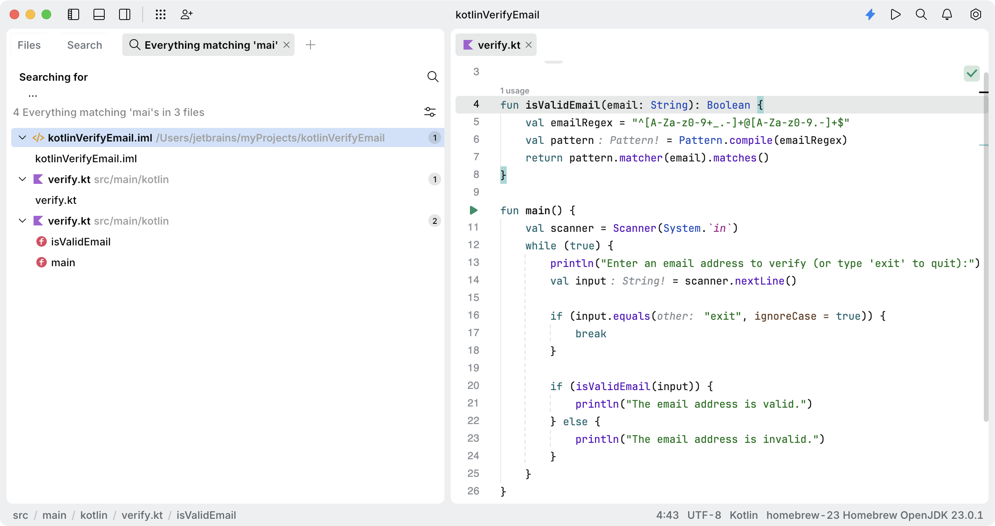
Task: Click the editor vertical scrollbar
Action: tap(985, 248)
